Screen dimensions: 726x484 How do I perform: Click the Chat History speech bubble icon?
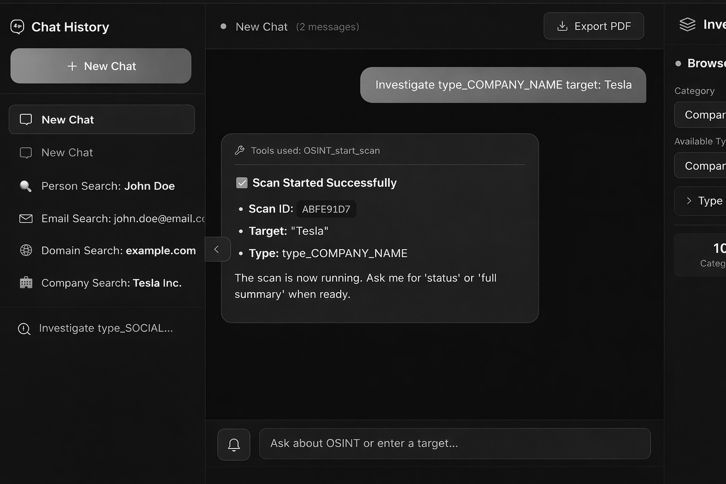click(17, 26)
